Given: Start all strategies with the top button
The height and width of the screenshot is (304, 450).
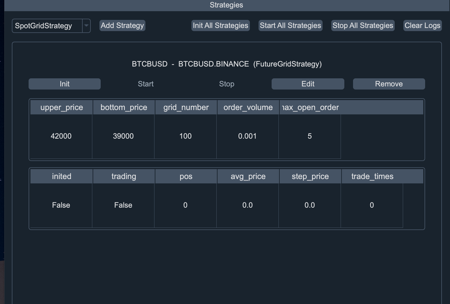Looking at the screenshot, I should click(x=290, y=25).
